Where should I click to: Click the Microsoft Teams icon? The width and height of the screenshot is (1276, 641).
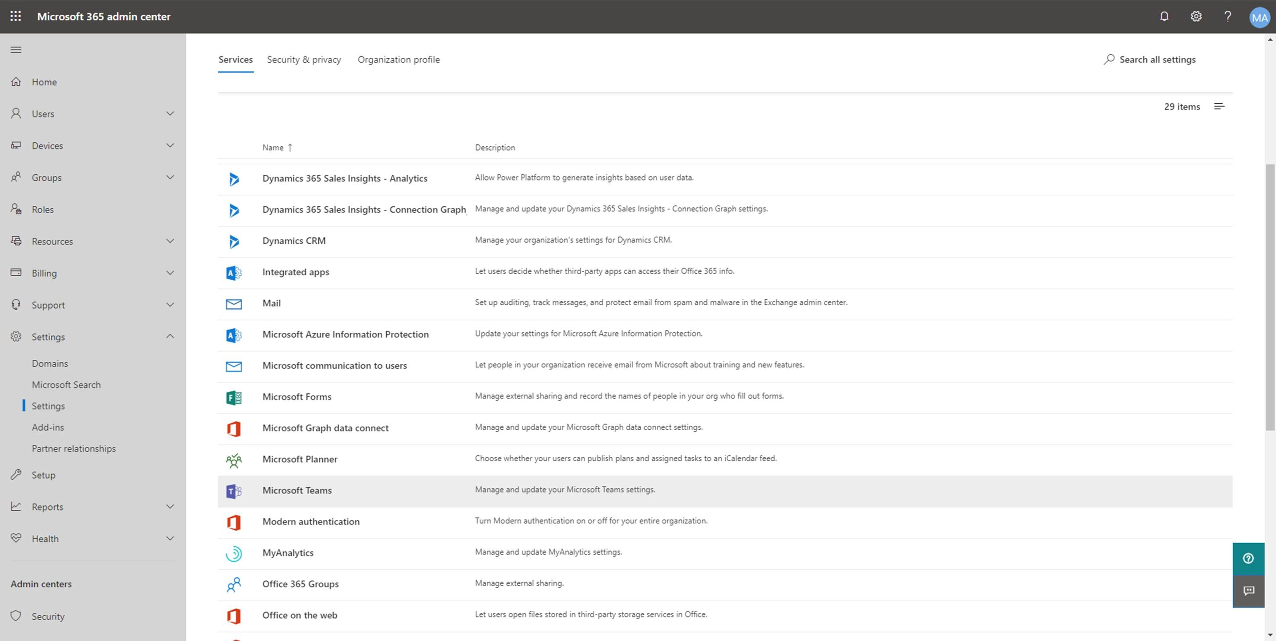(x=233, y=490)
